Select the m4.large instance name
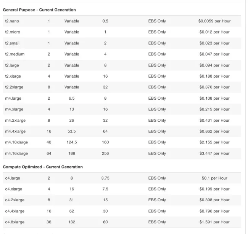 (x=13, y=98)
